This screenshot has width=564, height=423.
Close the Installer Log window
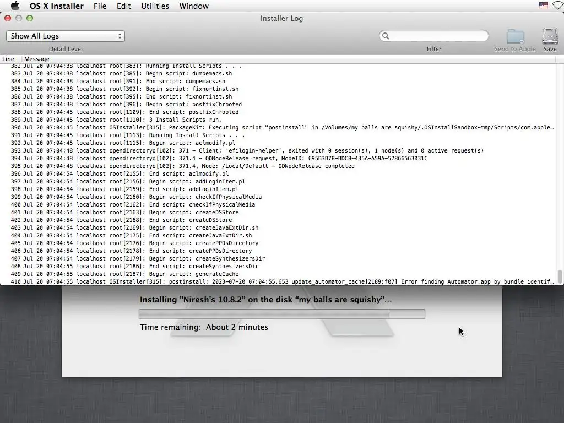[x=8, y=18]
